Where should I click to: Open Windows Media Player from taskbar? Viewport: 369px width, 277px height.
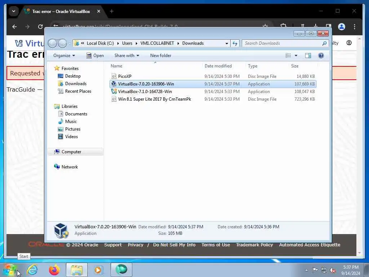tap(98, 270)
